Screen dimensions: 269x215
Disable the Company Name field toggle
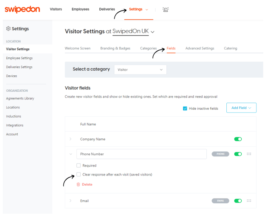pyautogui.click(x=238, y=139)
